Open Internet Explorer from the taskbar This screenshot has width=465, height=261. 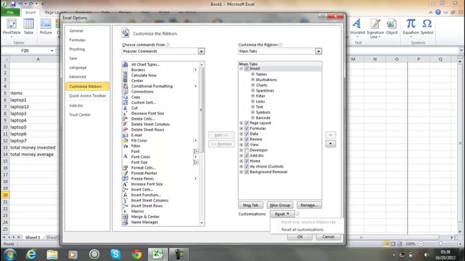click(32, 254)
